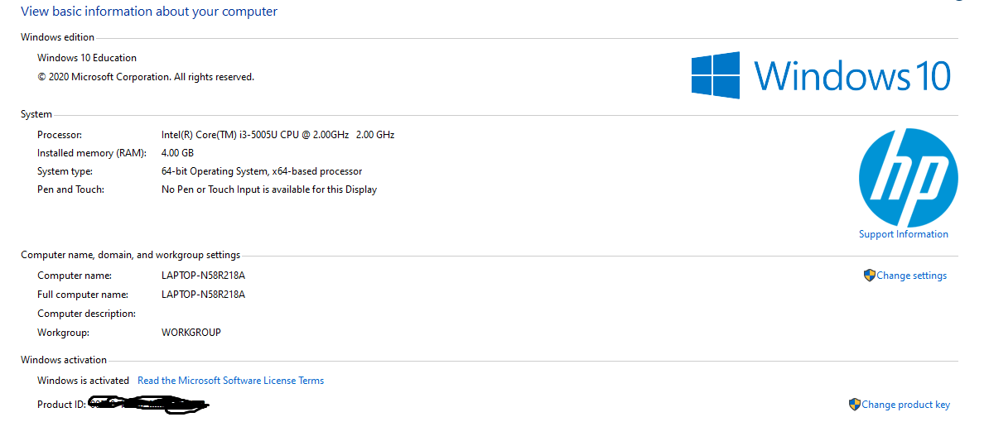The height and width of the screenshot is (422, 989).
Task: Click the Installed memory (RAM): label
Action: [x=92, y=153]
